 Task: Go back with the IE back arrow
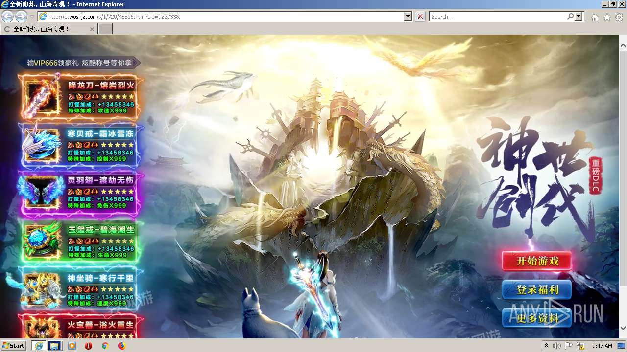coord(8,17)
